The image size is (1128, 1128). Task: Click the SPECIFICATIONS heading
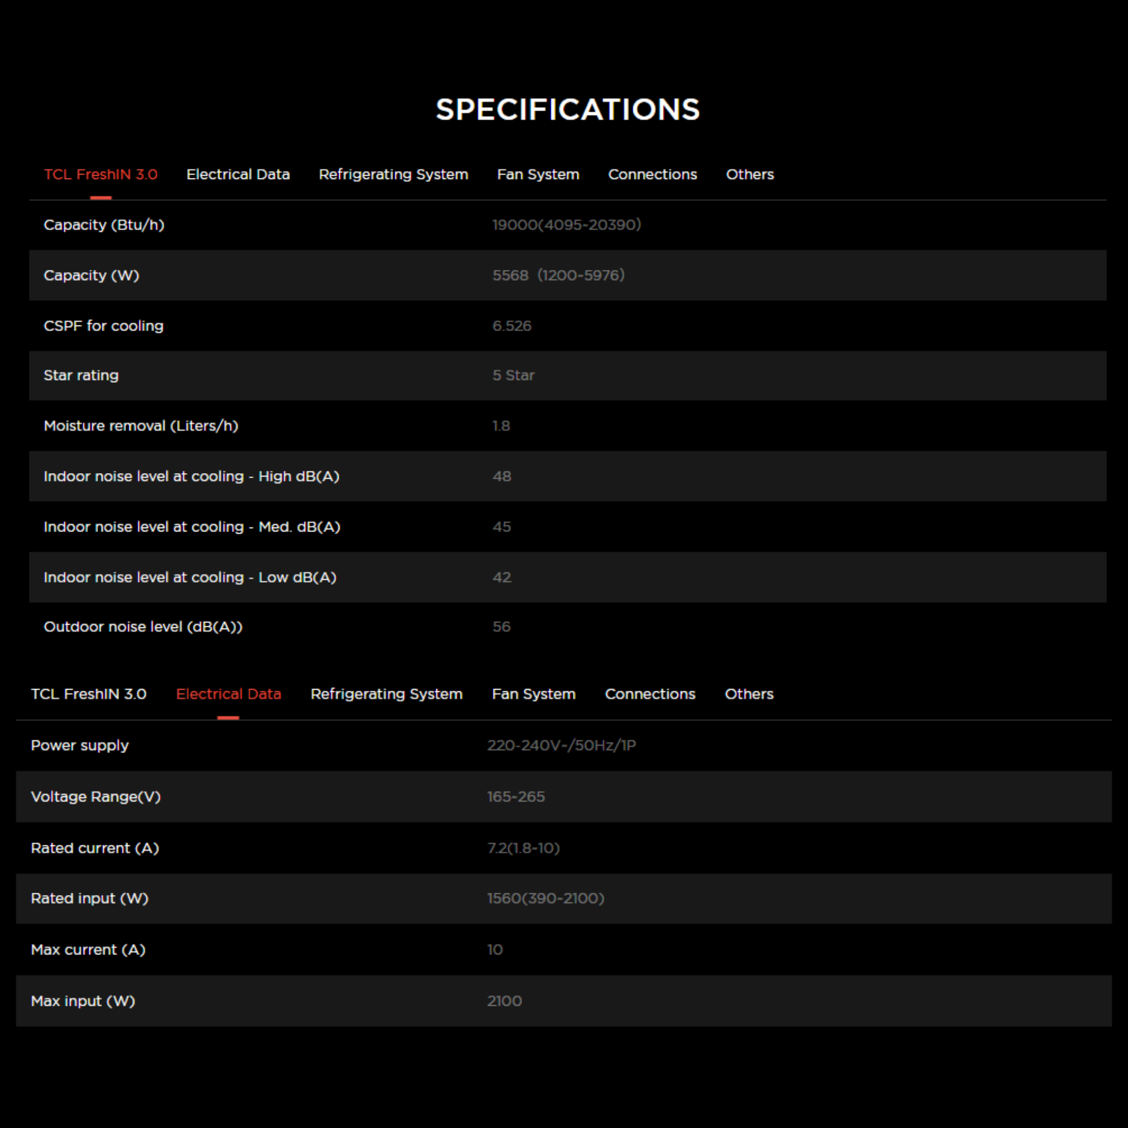click(x=567, y=110)
